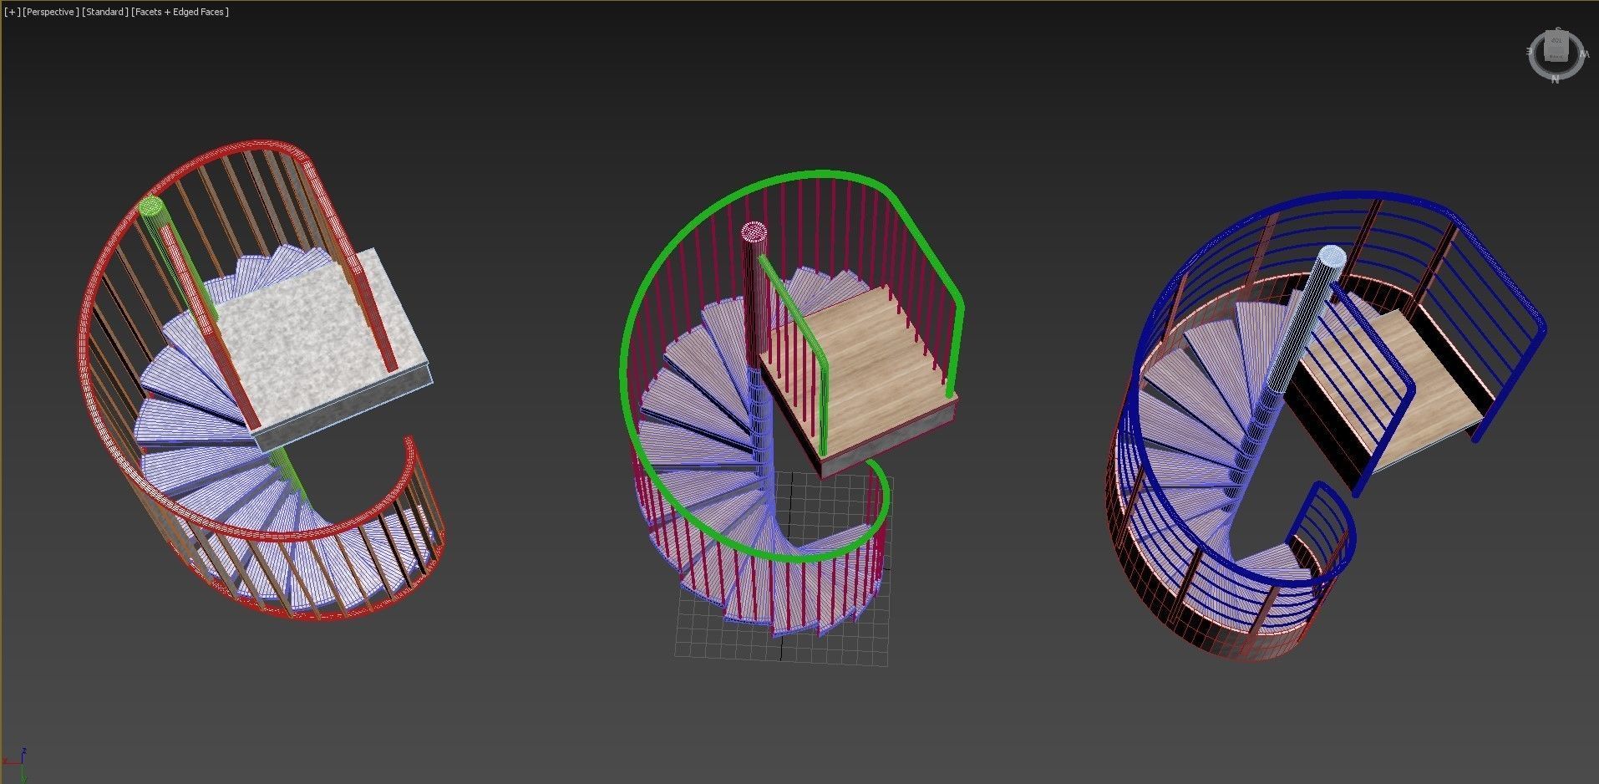Click the E compass letter on ViewCube
The image size is (1599, 784).
(1528, 51)
